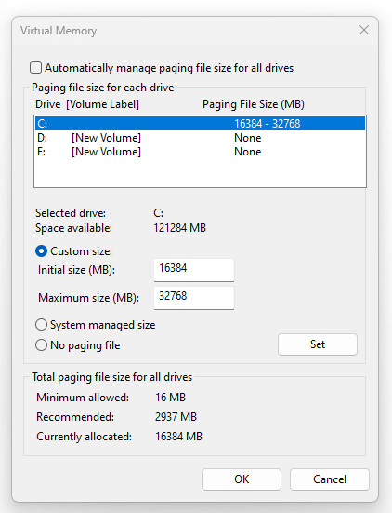
Task: Select No paging file option
Action: [x=41, y=345]
